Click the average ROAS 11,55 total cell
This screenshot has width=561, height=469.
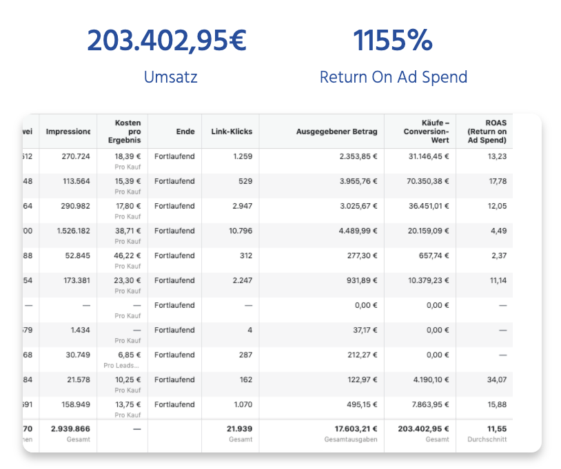click(497, 428)
